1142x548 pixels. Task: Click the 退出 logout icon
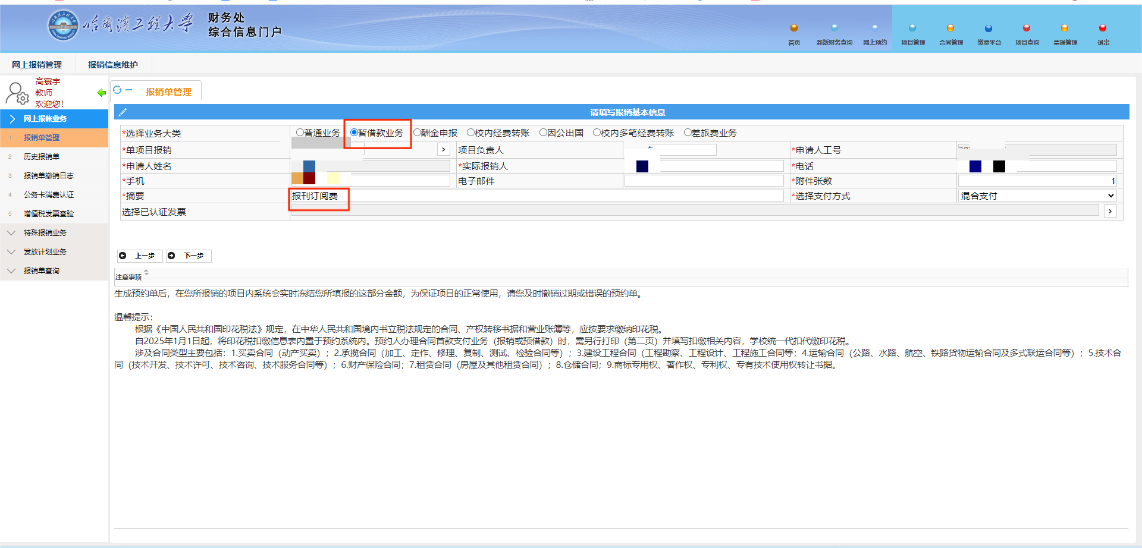click(x=1102, y=29)
